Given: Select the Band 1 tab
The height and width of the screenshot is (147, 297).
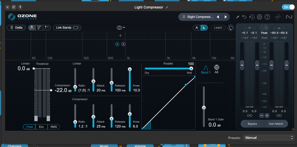Looking at the screenshot, I should tap(206, 70).
